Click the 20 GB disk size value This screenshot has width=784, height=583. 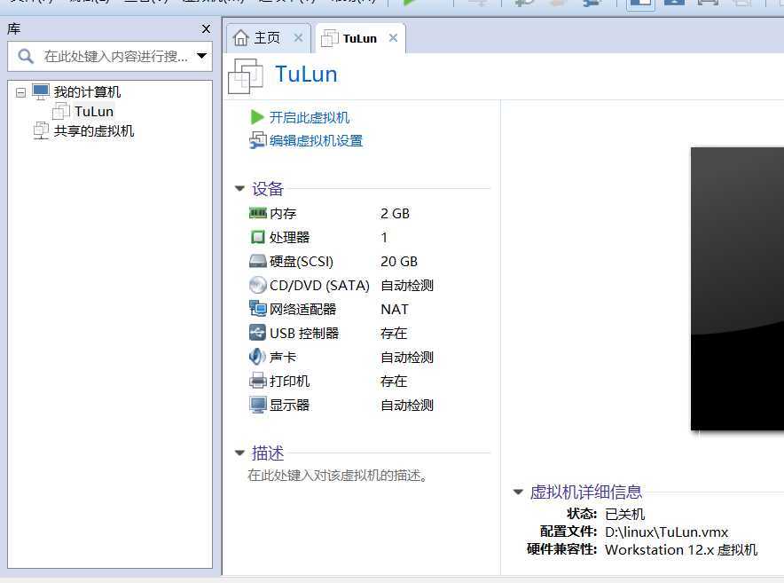tap(399, 261)
